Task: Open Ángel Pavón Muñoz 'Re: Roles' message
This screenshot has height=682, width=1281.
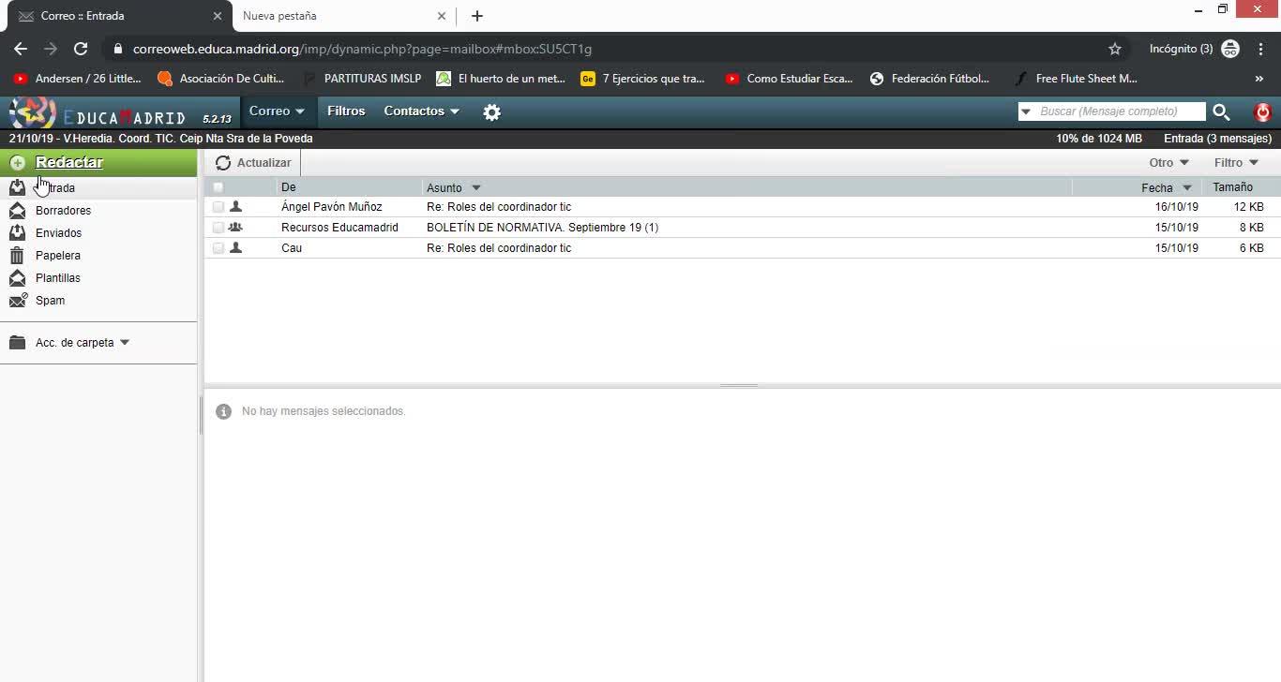Action: pyautogui.click(x=499, y=207)
